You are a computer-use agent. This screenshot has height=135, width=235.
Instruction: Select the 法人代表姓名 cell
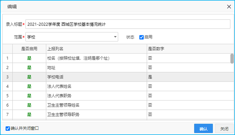pyautogui.click(x=96, y=86)
